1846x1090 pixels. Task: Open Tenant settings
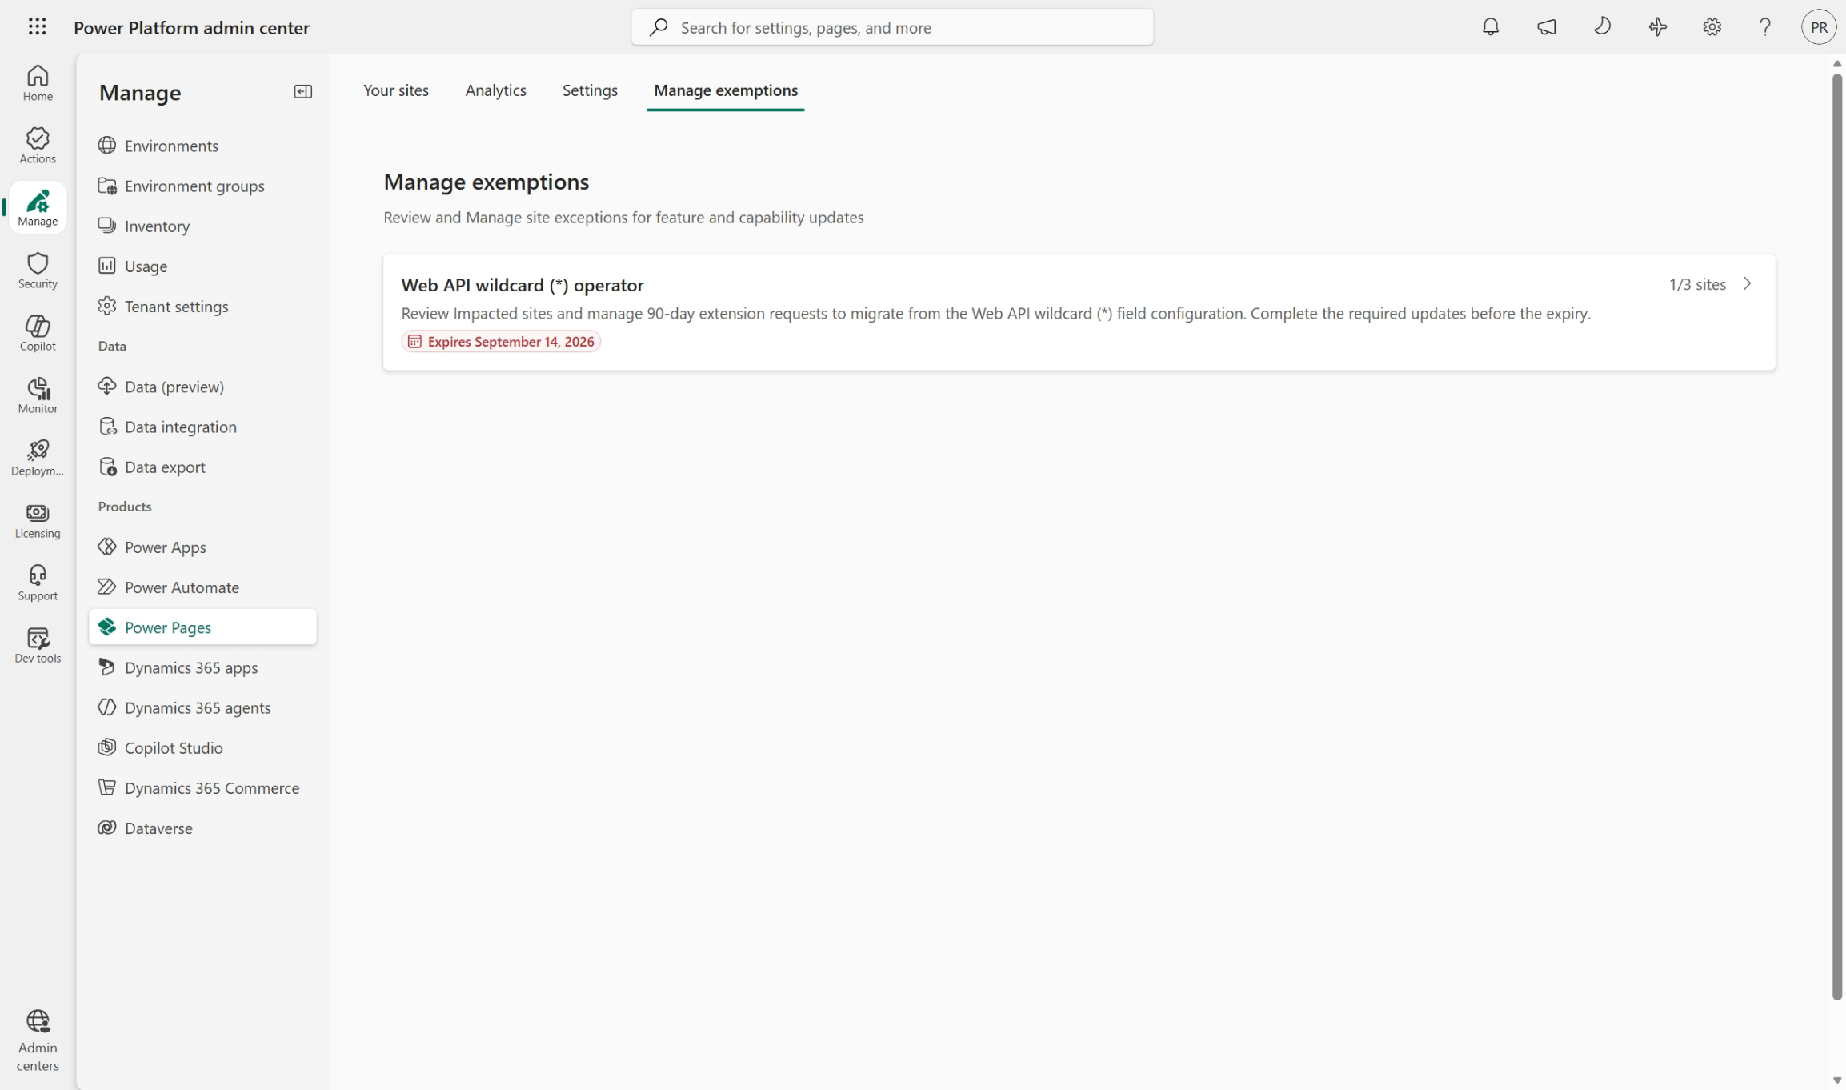click(x=203, y=306)
